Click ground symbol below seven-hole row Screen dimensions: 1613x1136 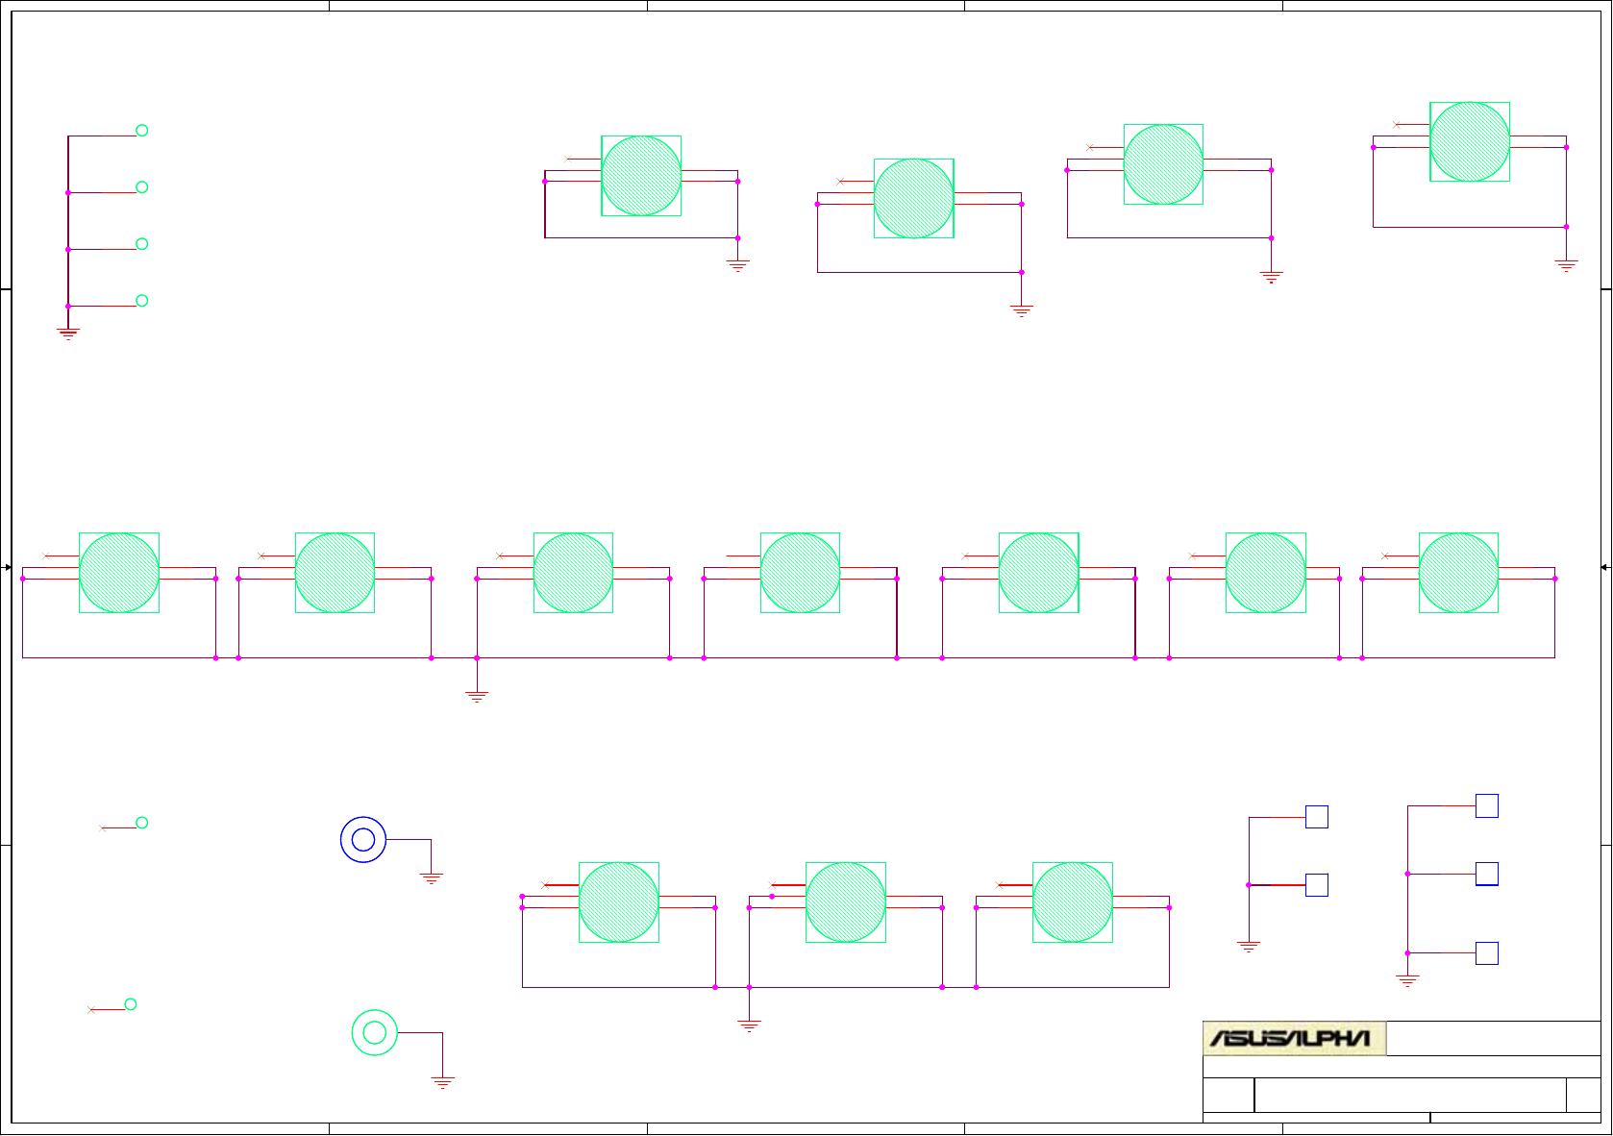(477, 697)
